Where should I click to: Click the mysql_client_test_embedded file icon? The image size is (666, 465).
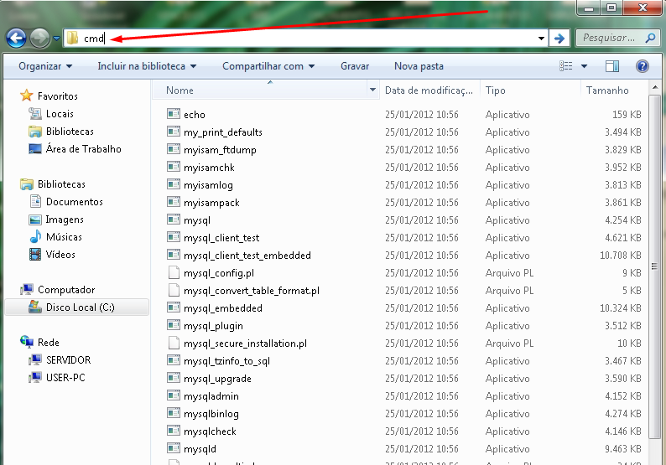pyautogui.click(x=174, y=255)
